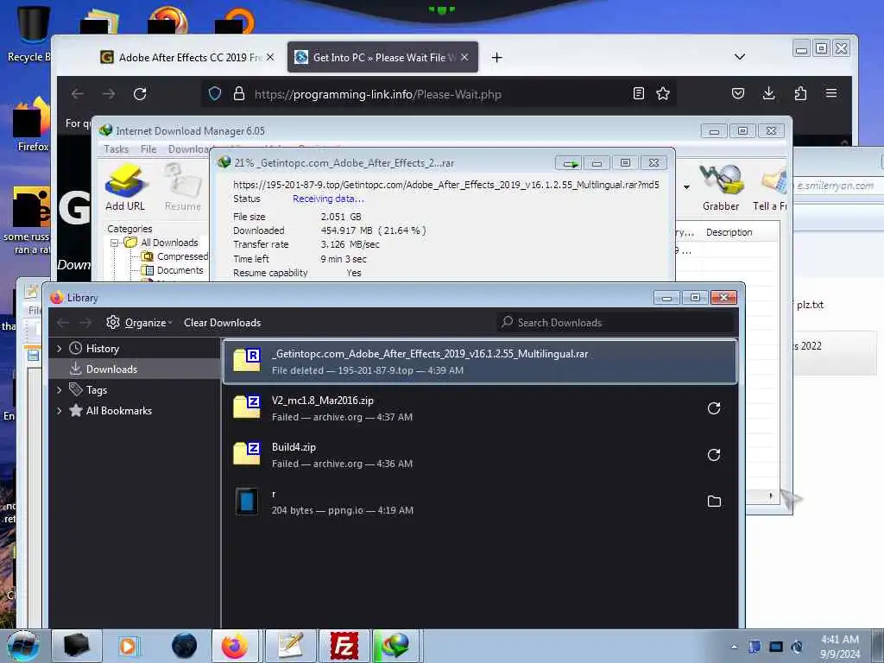Screen dimensions: 884x663
Task: Click Clear Downloads in Library
Action: click(x=222, y=323)
